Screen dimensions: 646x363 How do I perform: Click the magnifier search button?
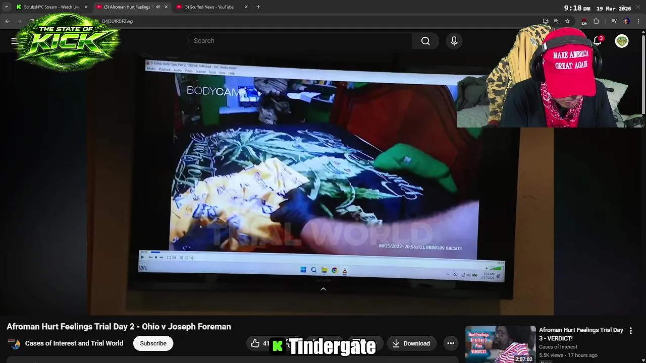pyautogui.click(x=425, y=41)
